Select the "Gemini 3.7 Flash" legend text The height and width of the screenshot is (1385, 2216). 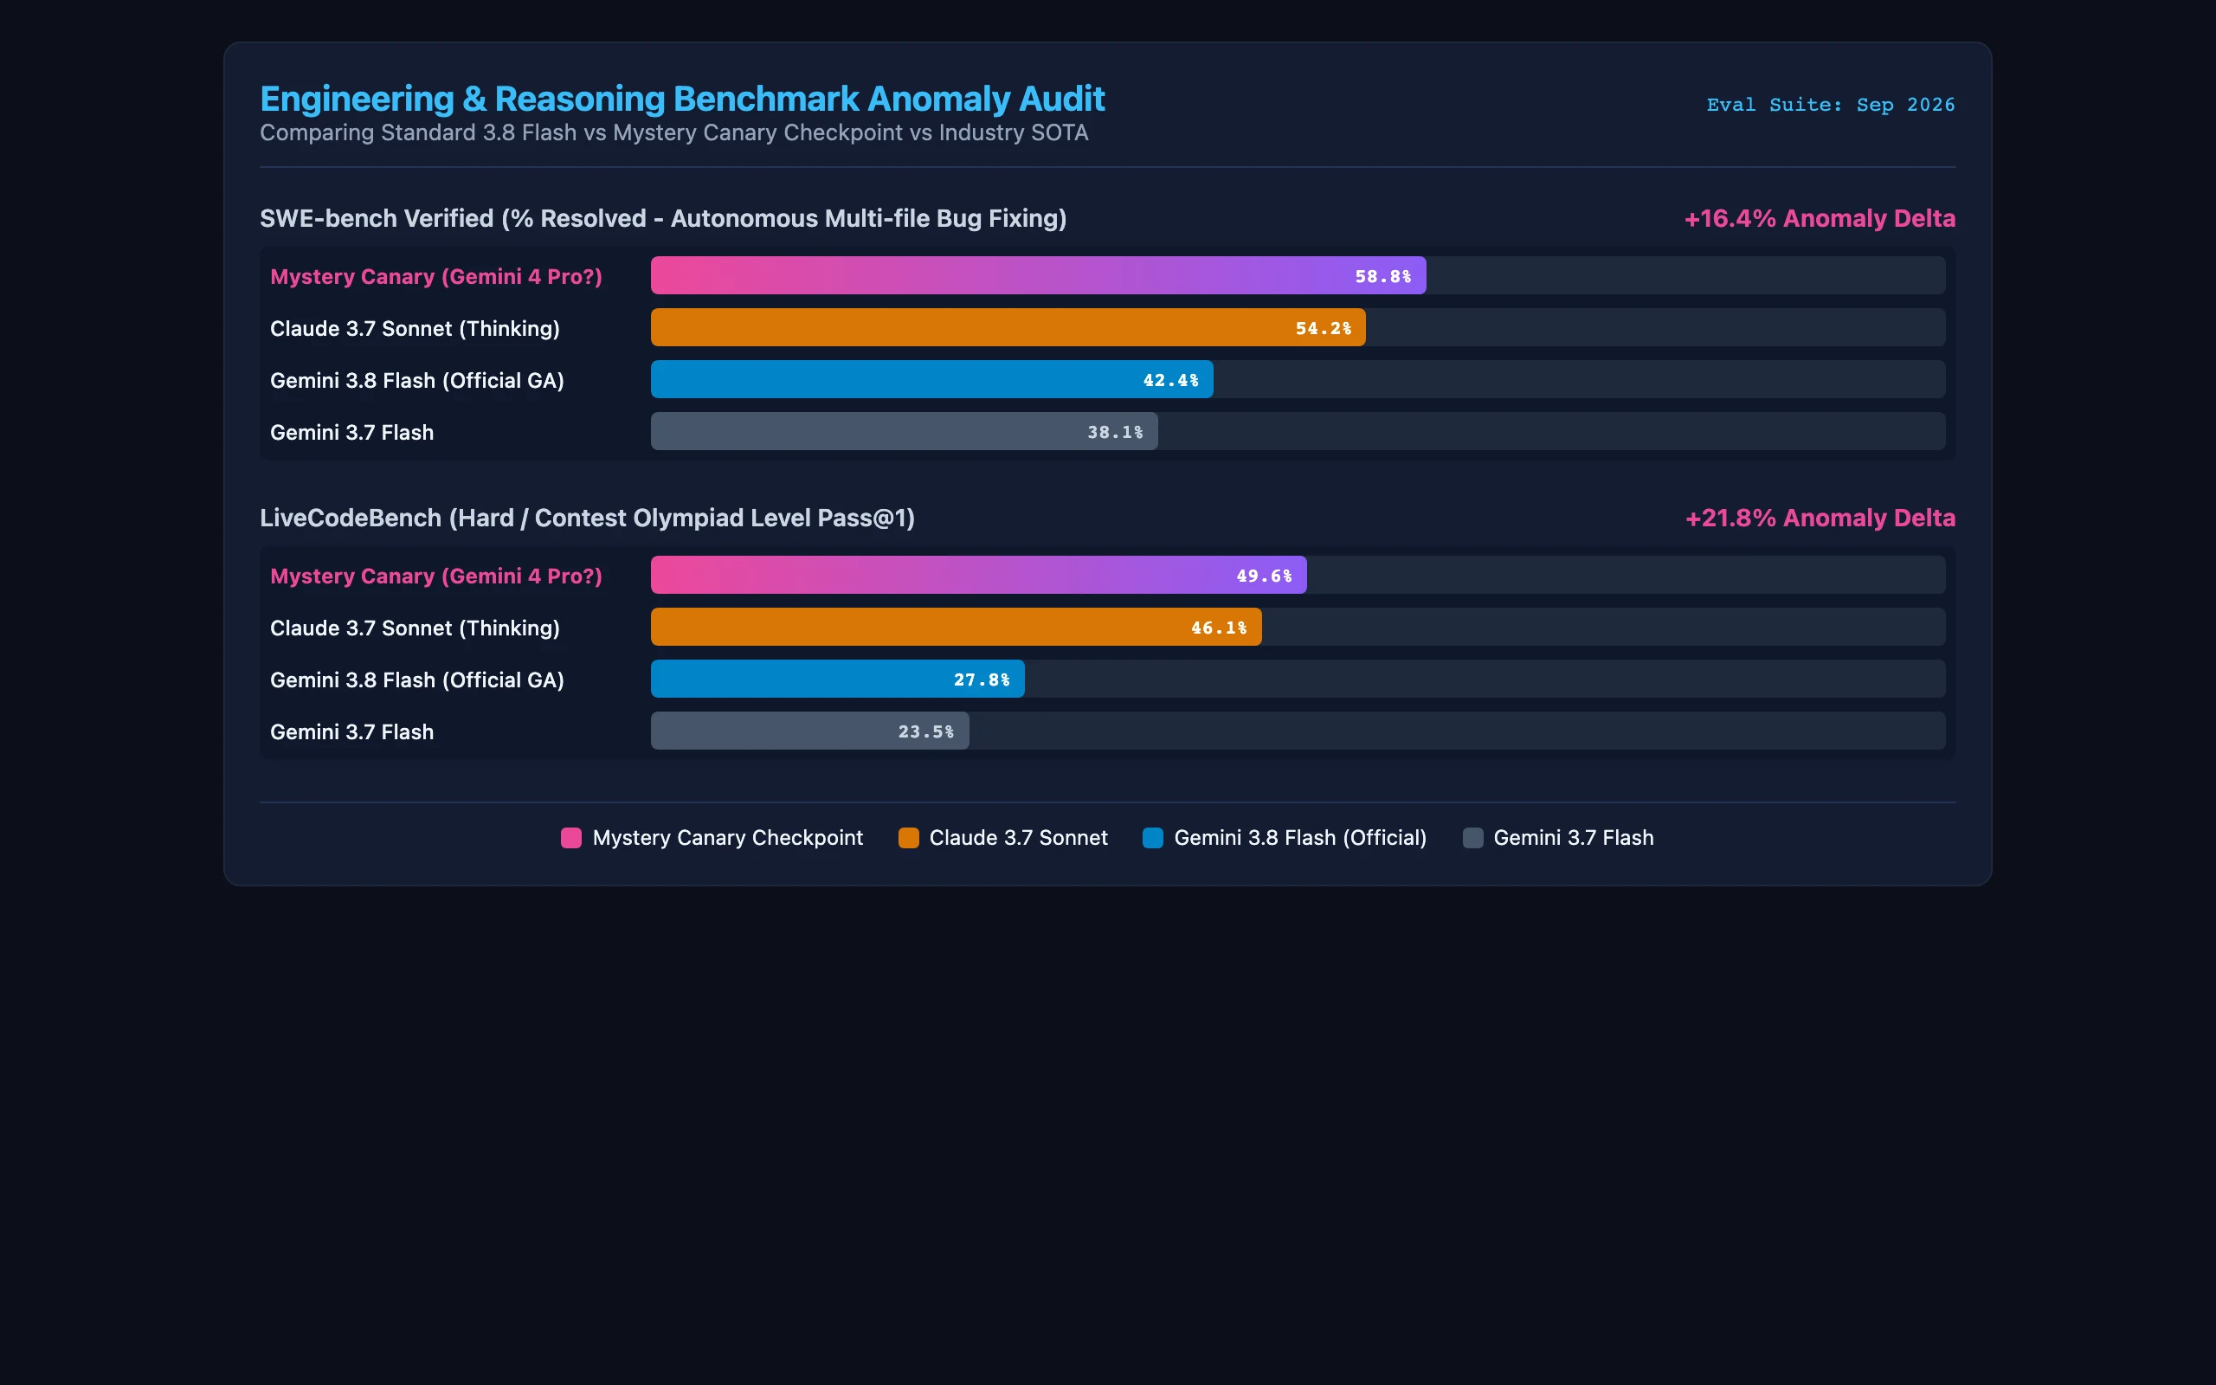[x=1573, y=838]
